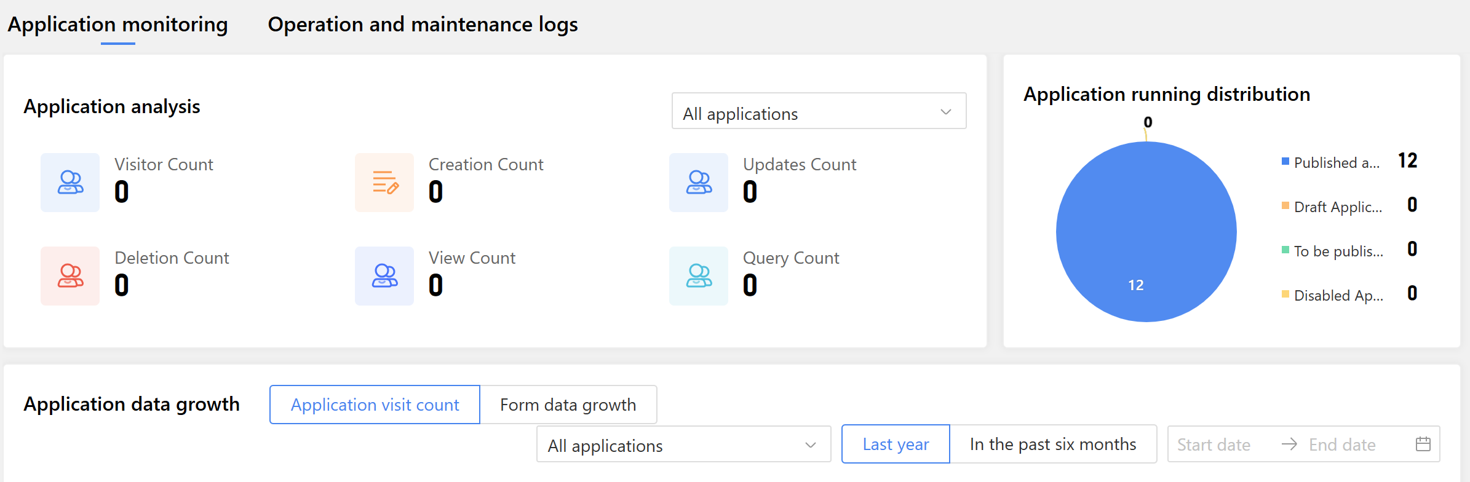1470x482 pixels.
Task: Choose the Last year time range
Action: click(896, 444)
